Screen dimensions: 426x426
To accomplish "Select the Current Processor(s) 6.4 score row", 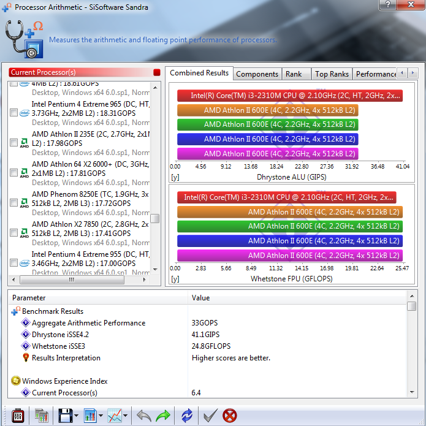I will pyautogui.click(x=208, y=392).
